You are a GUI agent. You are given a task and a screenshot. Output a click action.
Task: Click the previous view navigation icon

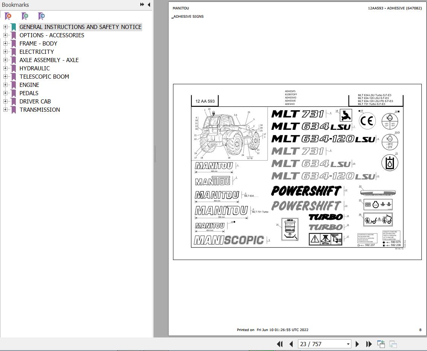pos(381,344)
